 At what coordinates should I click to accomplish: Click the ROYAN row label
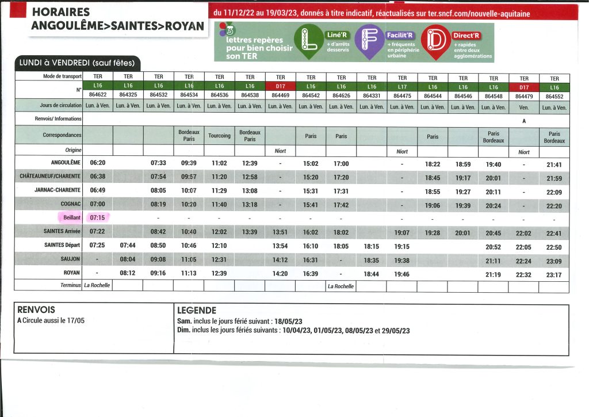[x=72, y=273]
